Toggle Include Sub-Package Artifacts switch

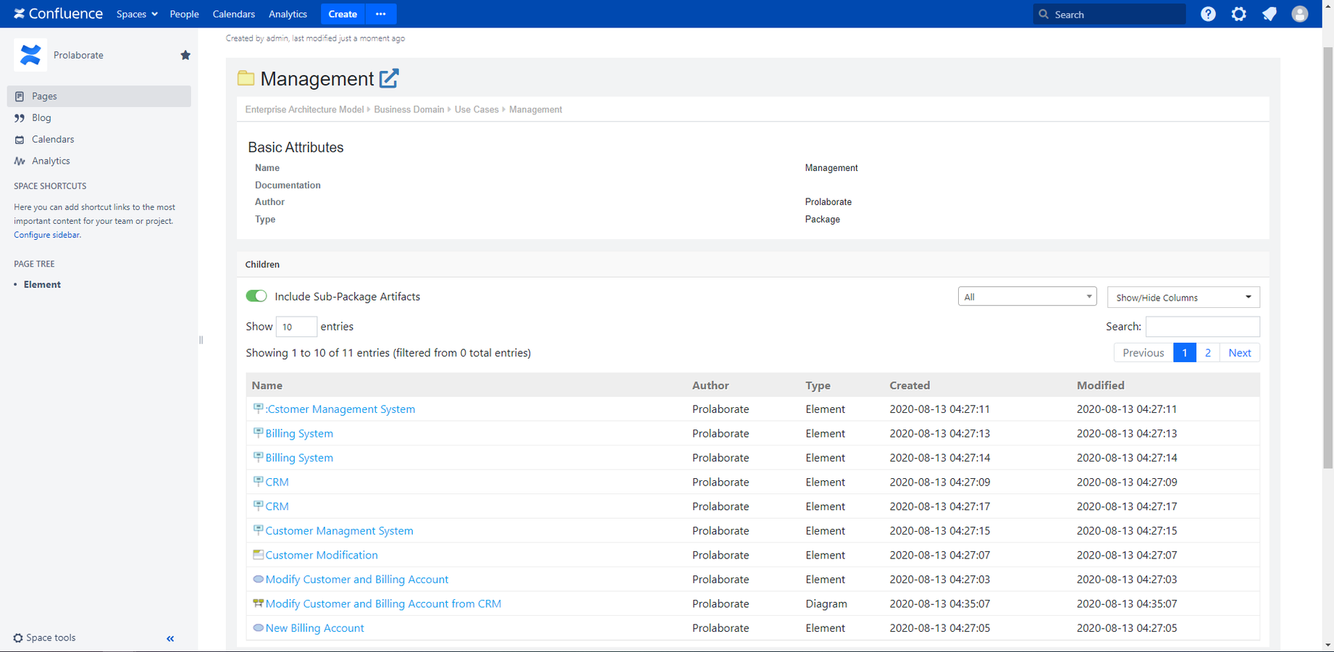pos(256,296)
